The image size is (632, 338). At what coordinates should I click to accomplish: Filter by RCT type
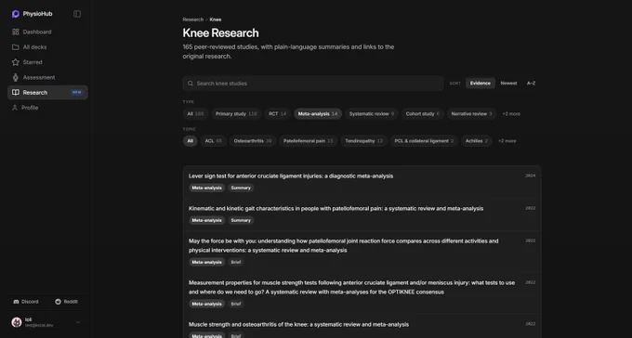click(x=278, y=114)
